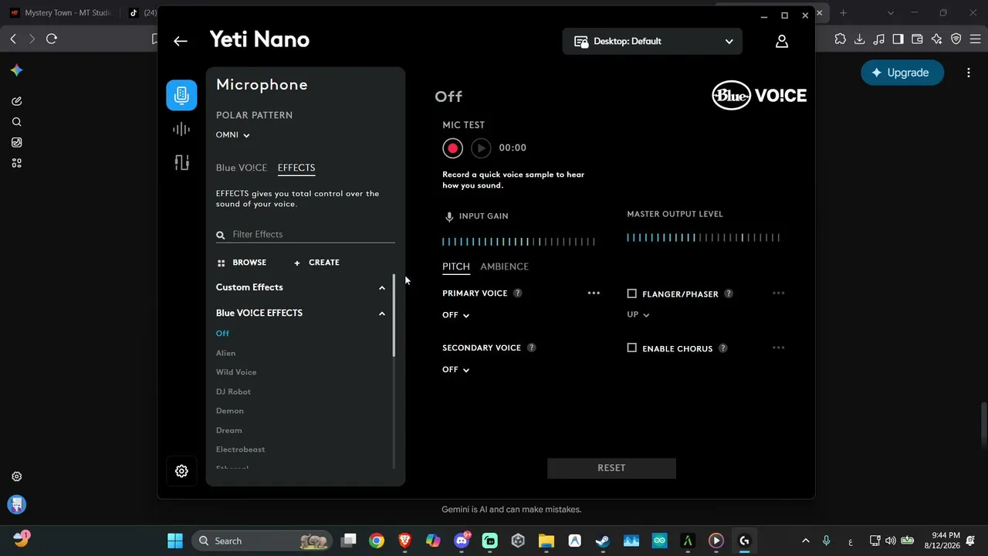
Task: Select the Microphone tab icon in sidebar
Action: coord(181,95)
